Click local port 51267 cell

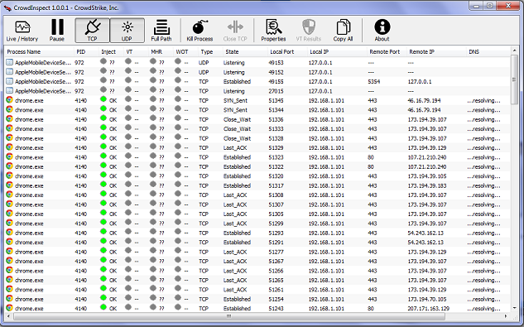[x=276, y=261]
